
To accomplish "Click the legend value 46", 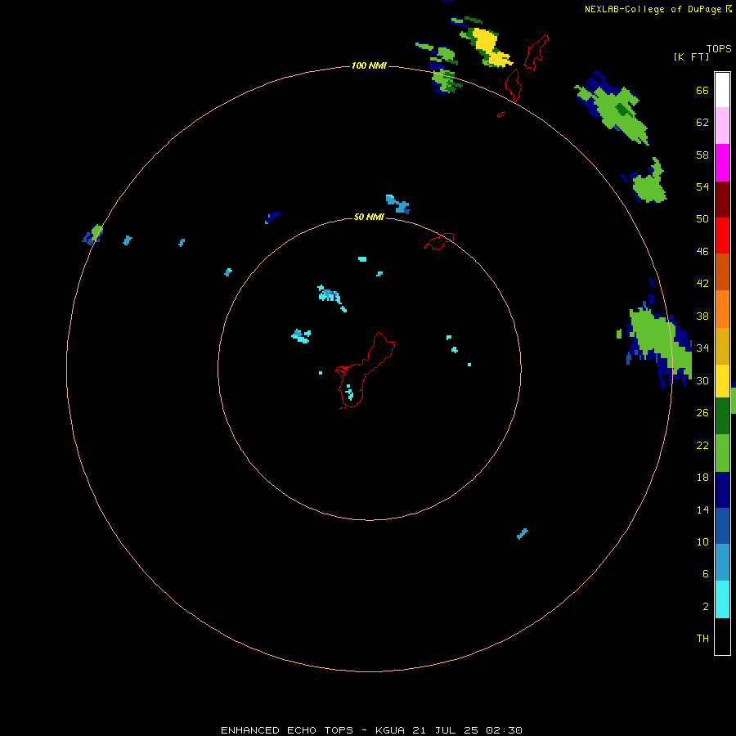I will [702, 252].
